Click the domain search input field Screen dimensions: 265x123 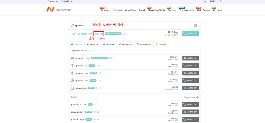[x=134, y=25]
